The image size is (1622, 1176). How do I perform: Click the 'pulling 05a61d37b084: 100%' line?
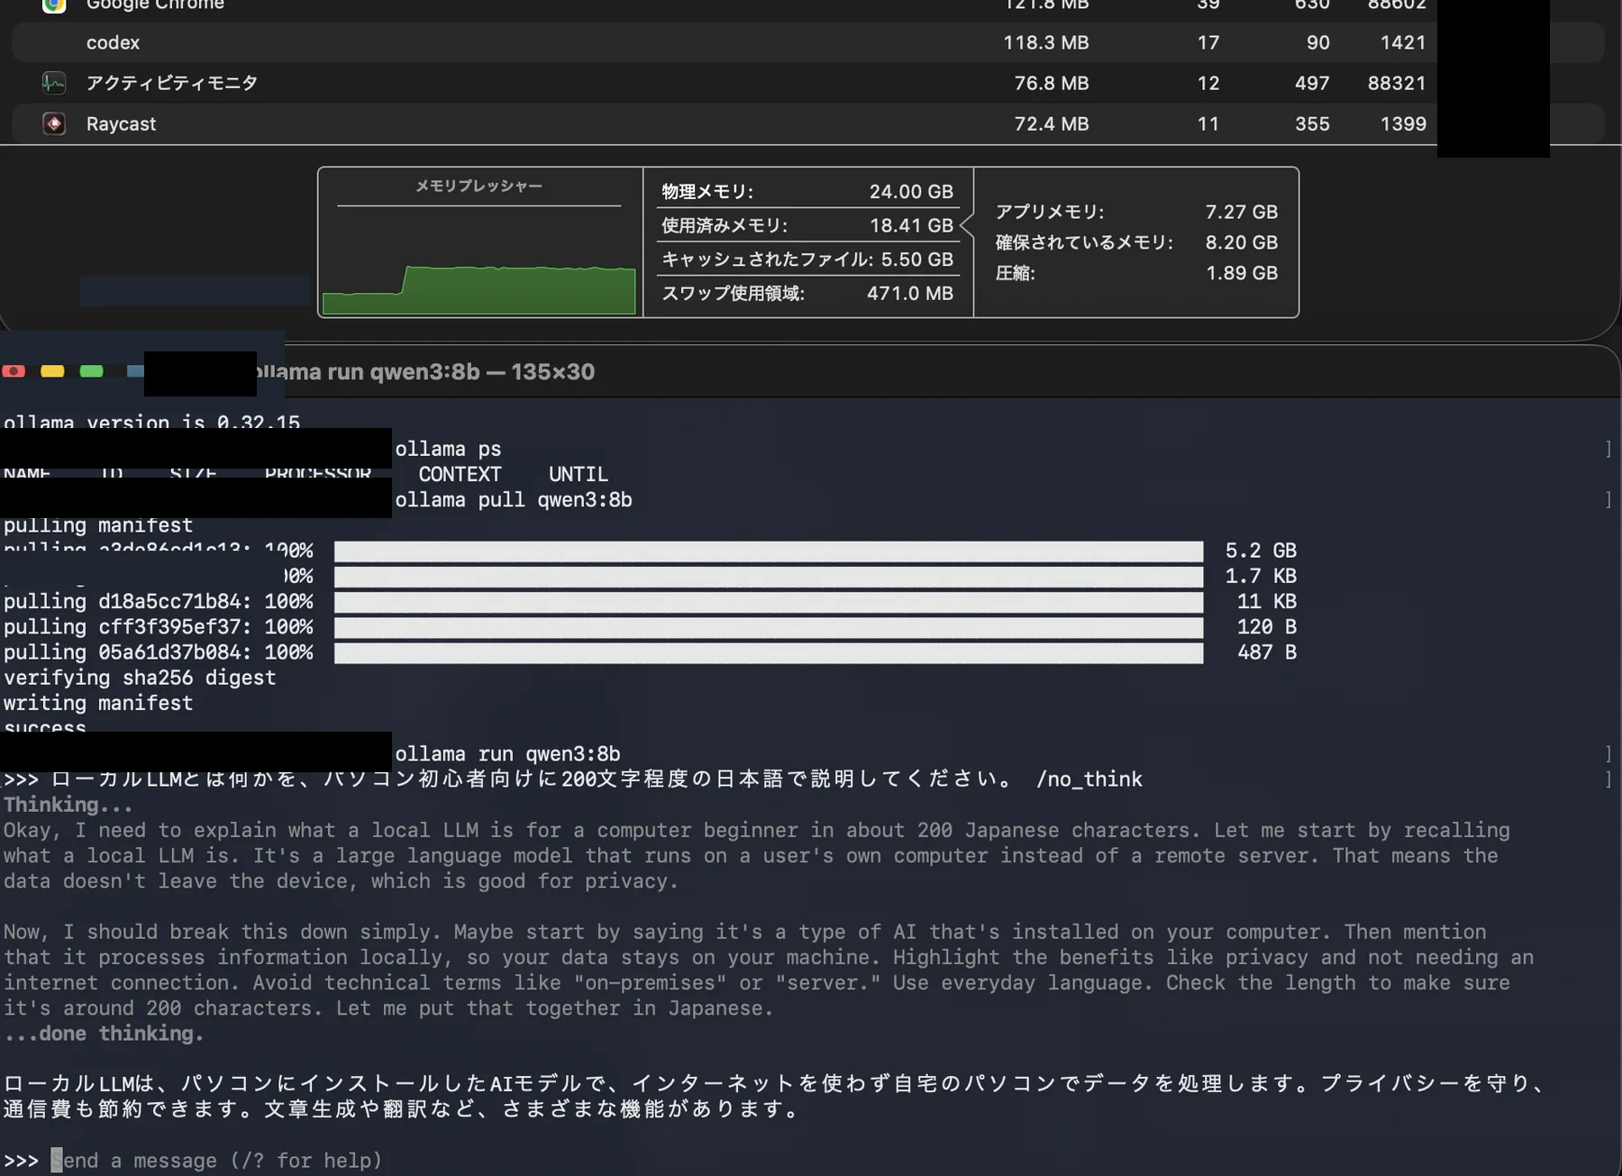tap(159, 652)
